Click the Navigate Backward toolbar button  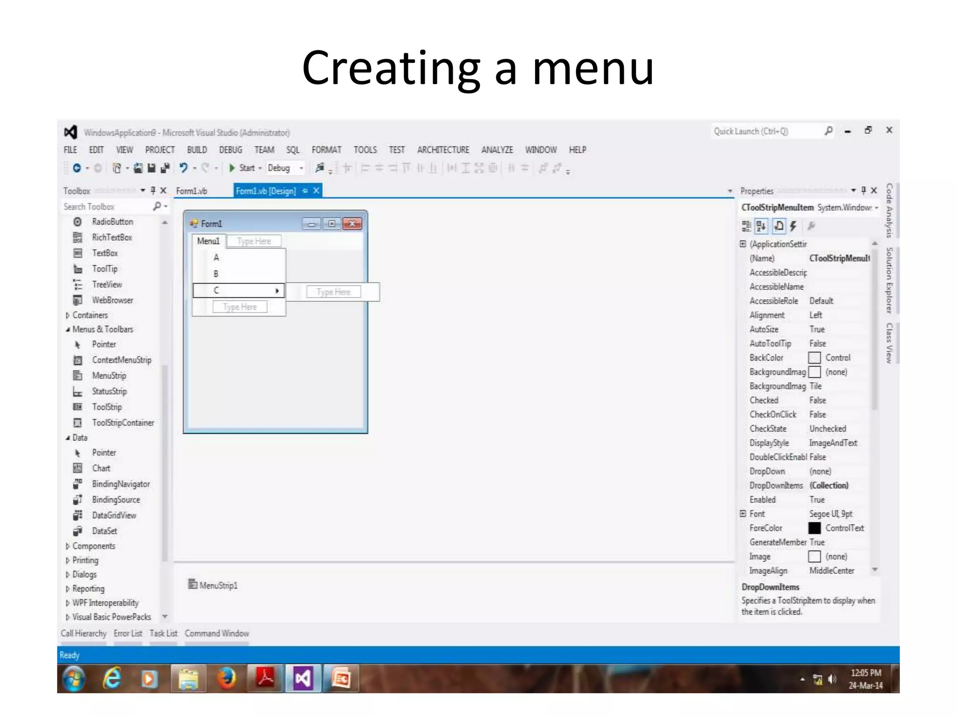tap(77, 168)
